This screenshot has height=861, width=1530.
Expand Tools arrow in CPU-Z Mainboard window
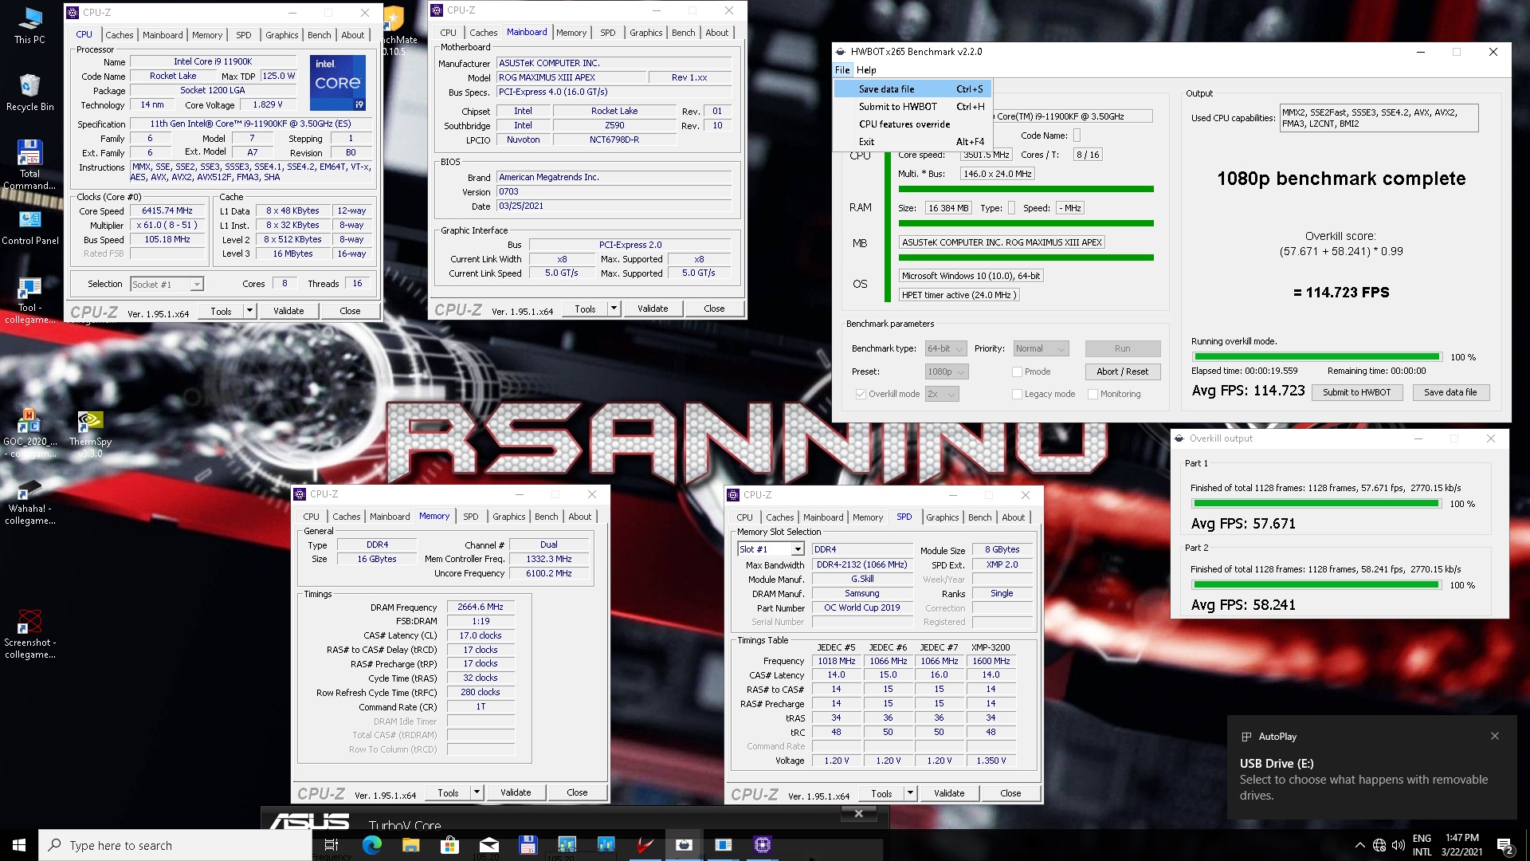[x=614, y=309]
